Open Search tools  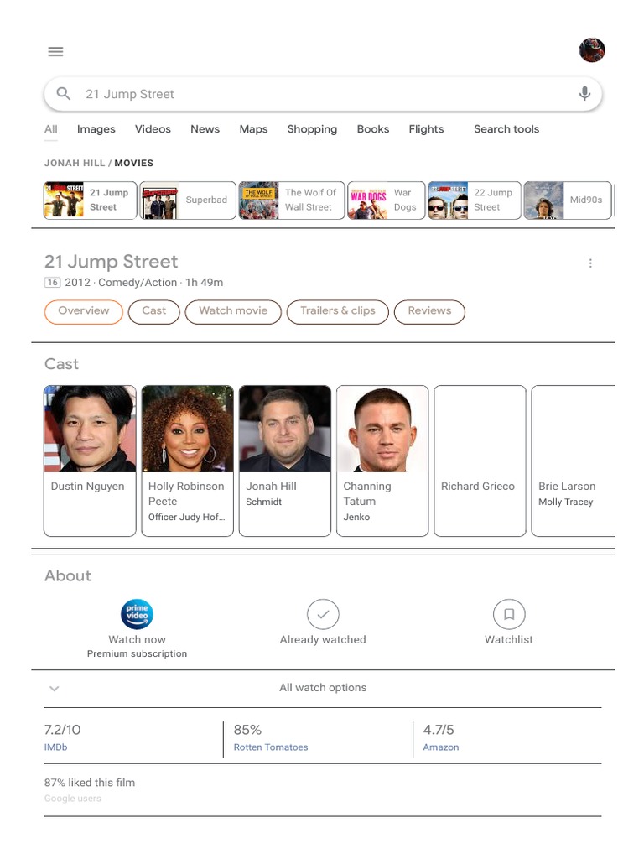click(x=506, y=129)
